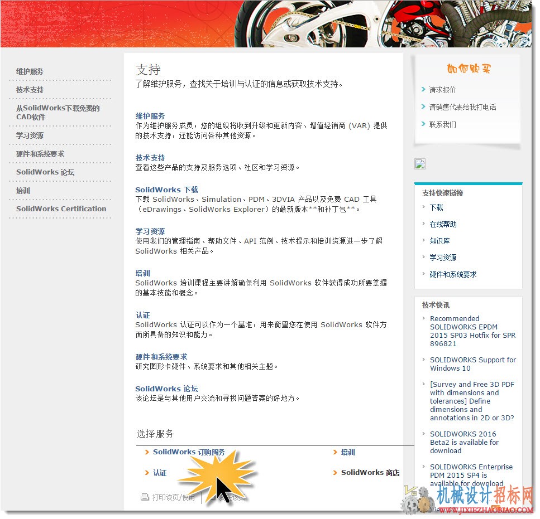Open the 硬件和系统要求 heading in main content

[x=161, y=357]
